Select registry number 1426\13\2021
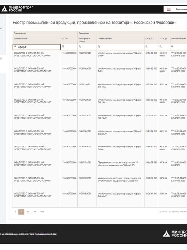 [x=85, y=115]
